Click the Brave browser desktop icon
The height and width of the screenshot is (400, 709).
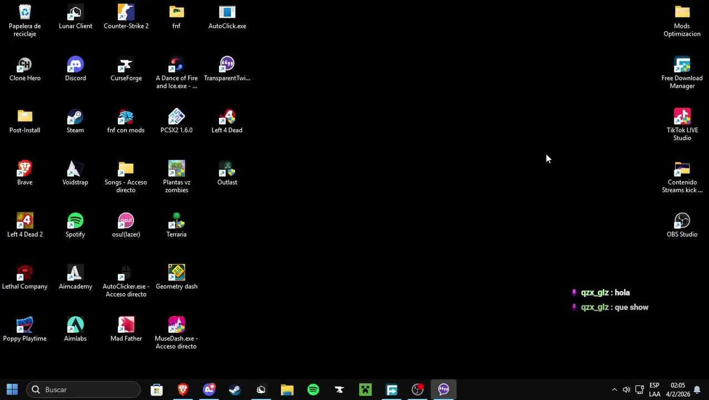(24, 173)
